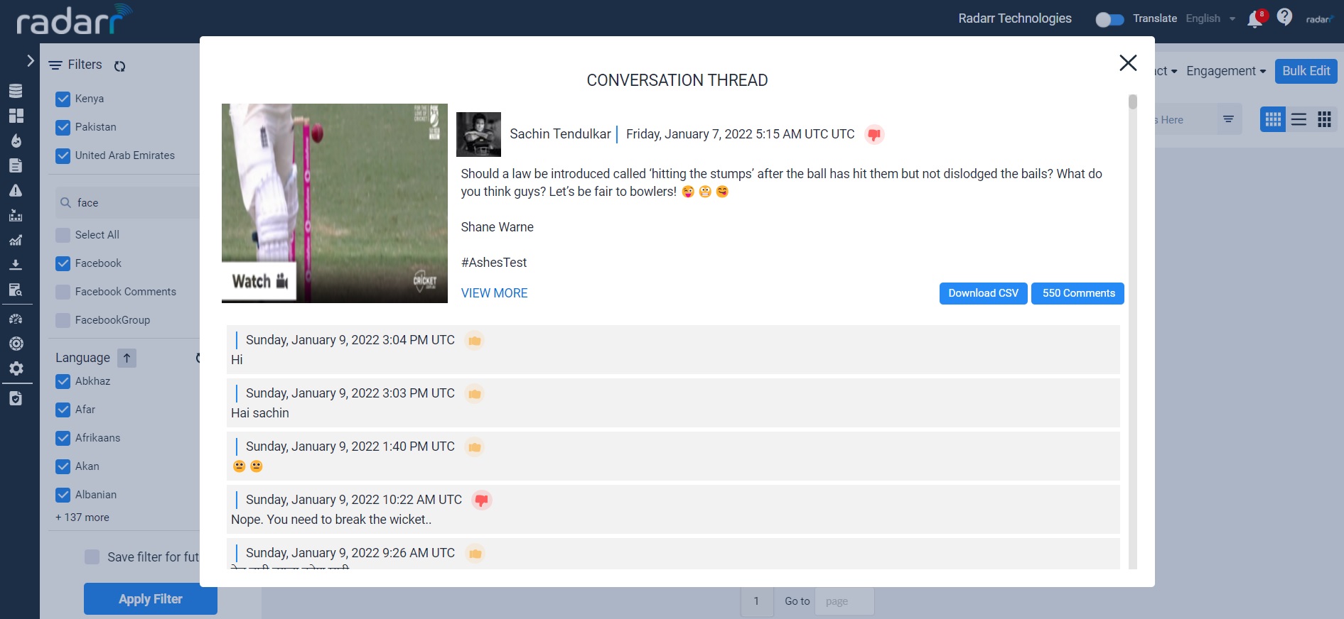Click the 550 Comments button
Screen dimensions: 1344x619
(1078, 293)
